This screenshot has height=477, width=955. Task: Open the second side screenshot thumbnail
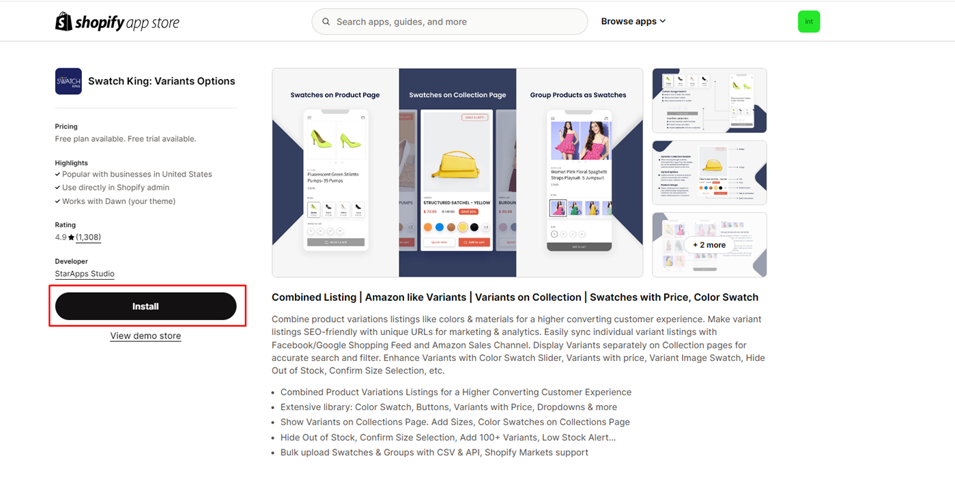click(x=709, y=173)
